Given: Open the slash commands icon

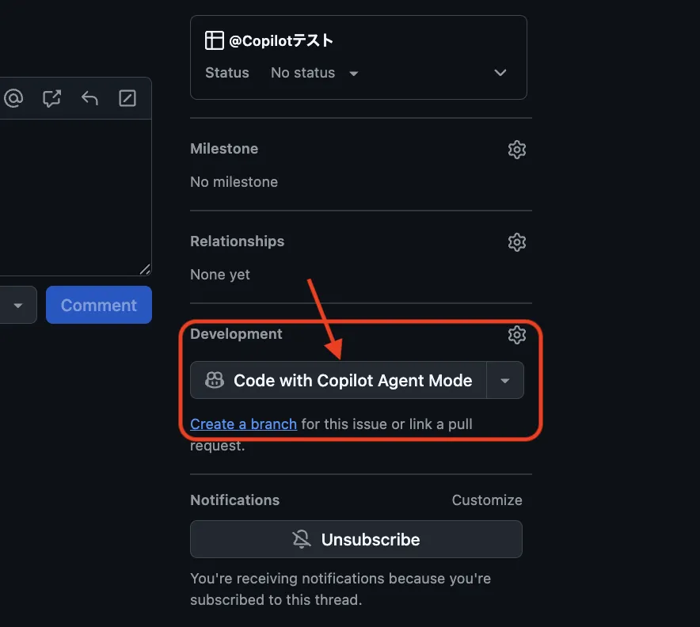Looking at the screenshot, I should click(127, 98).
